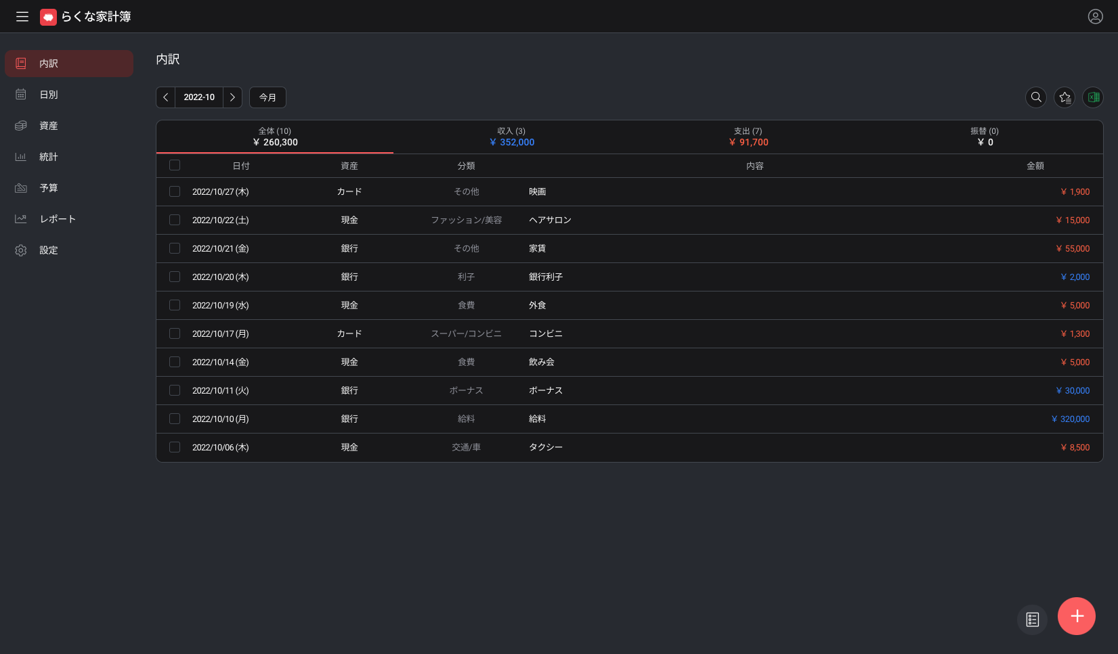Check the 2022/10/22 ヘアサロン row

(x=175, y=220)
